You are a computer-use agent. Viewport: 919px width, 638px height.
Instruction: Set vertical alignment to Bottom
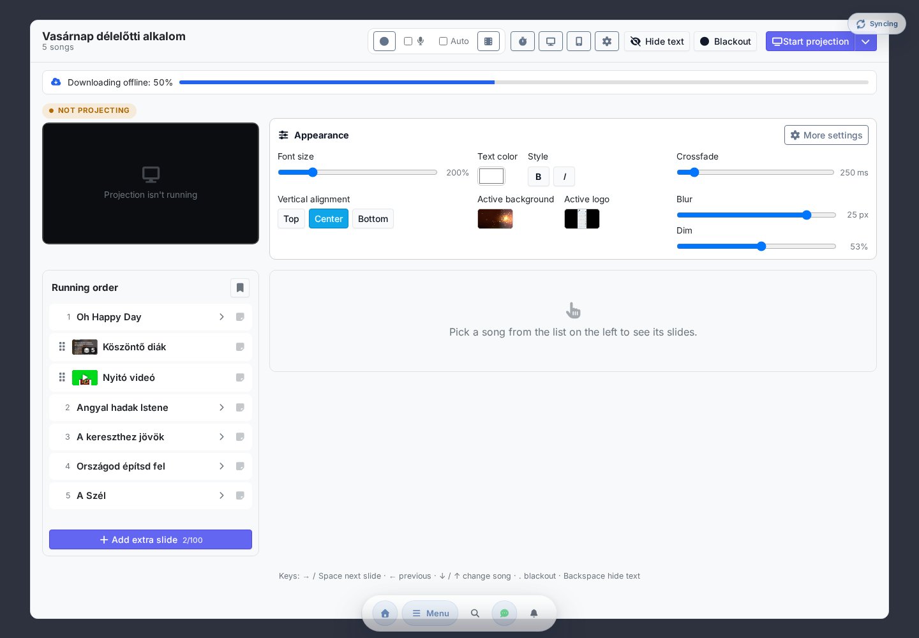pos(373,219)
